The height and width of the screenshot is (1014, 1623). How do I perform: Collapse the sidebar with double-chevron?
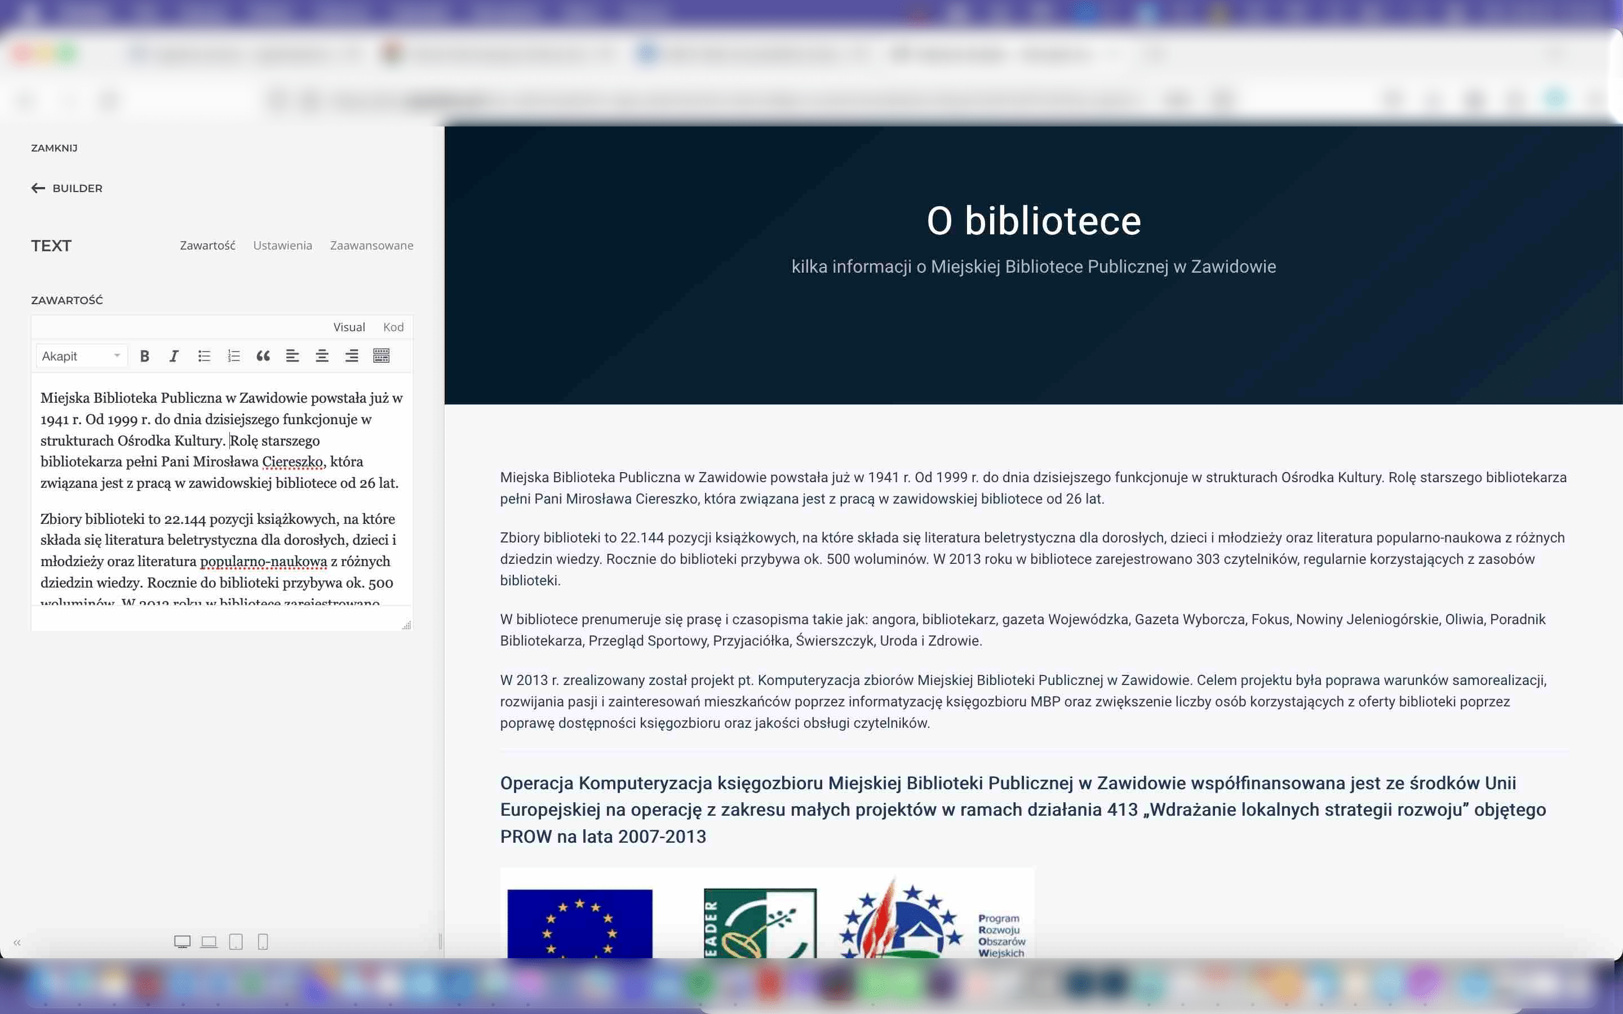click(x=17, y=943)
